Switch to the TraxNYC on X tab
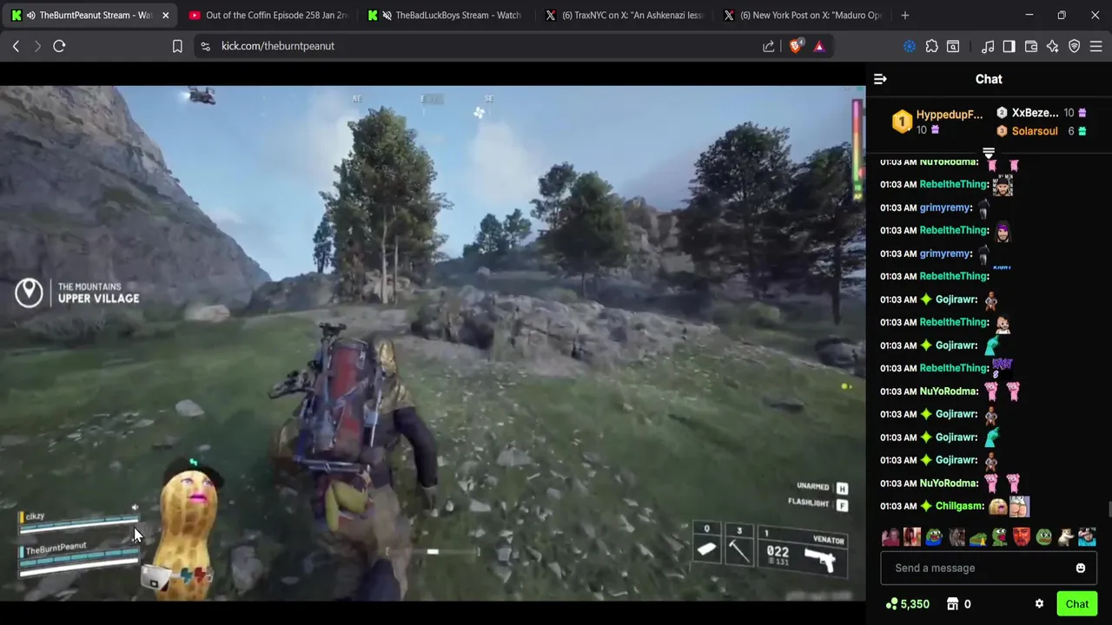 624,15
